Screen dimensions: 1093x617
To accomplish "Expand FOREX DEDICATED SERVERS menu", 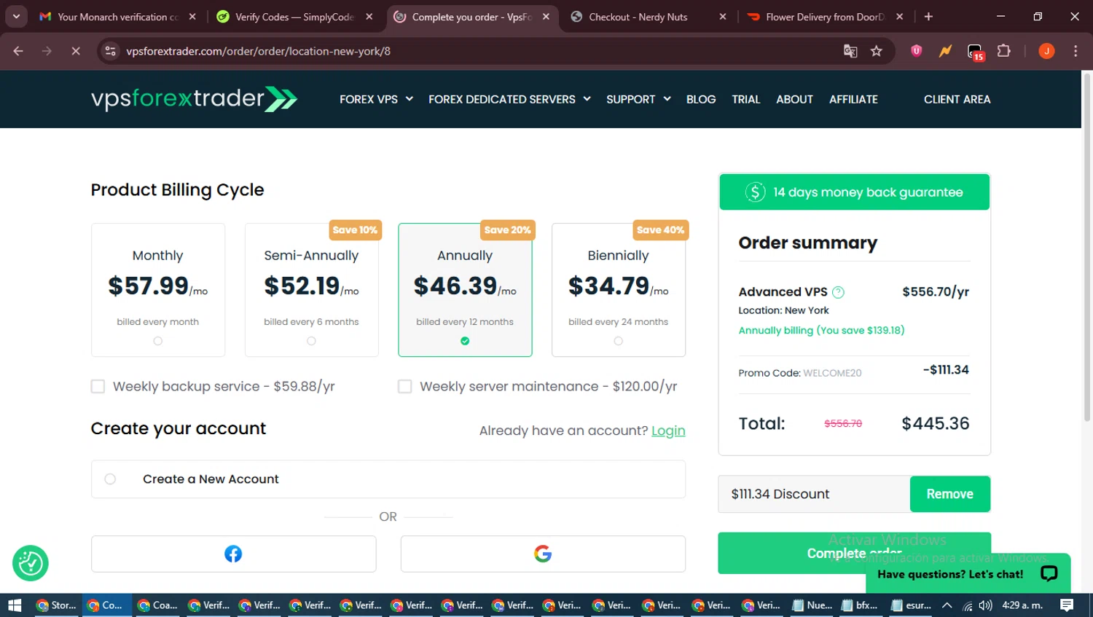I will [509, 99].
